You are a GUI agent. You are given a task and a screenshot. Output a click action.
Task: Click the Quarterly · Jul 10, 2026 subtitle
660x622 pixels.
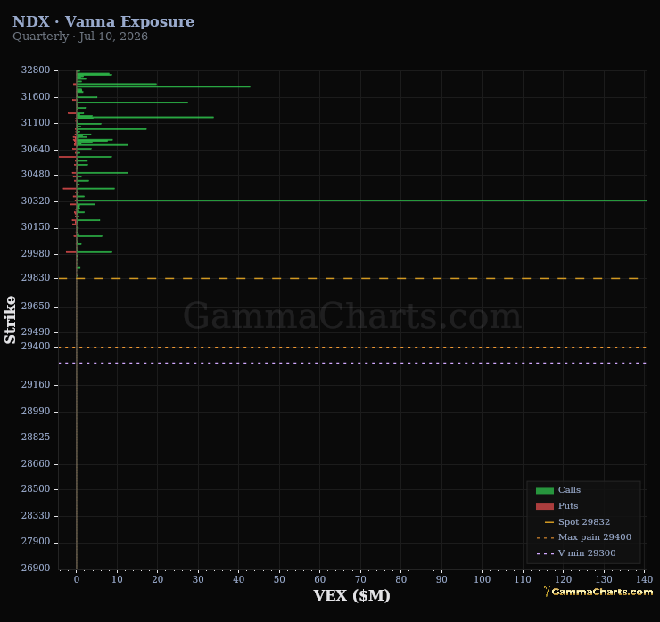click(x=80, y=37)
